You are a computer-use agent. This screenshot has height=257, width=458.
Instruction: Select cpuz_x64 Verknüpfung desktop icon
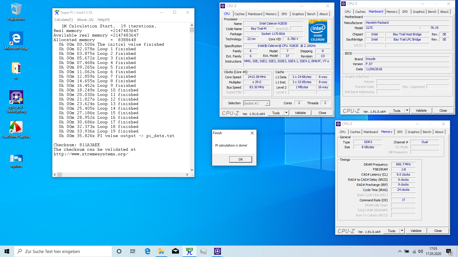(16, 102)
